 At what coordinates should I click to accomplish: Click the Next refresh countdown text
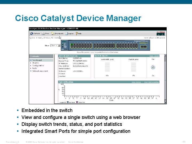[x=155, y=38]
